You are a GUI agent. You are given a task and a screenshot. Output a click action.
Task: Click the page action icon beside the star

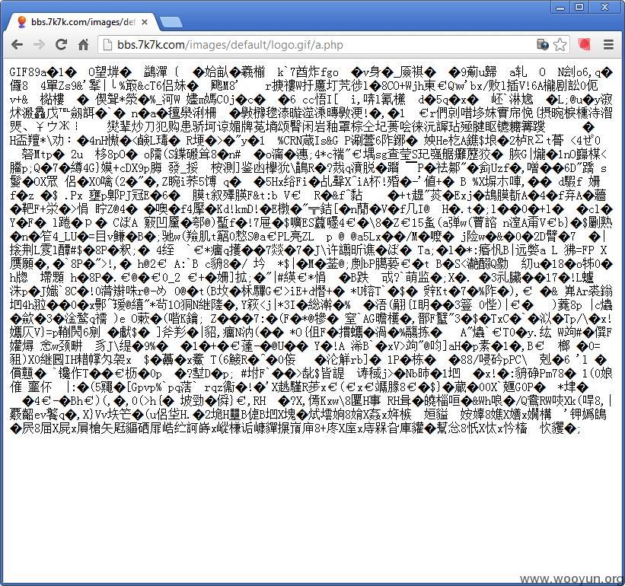tap(543, 45)
